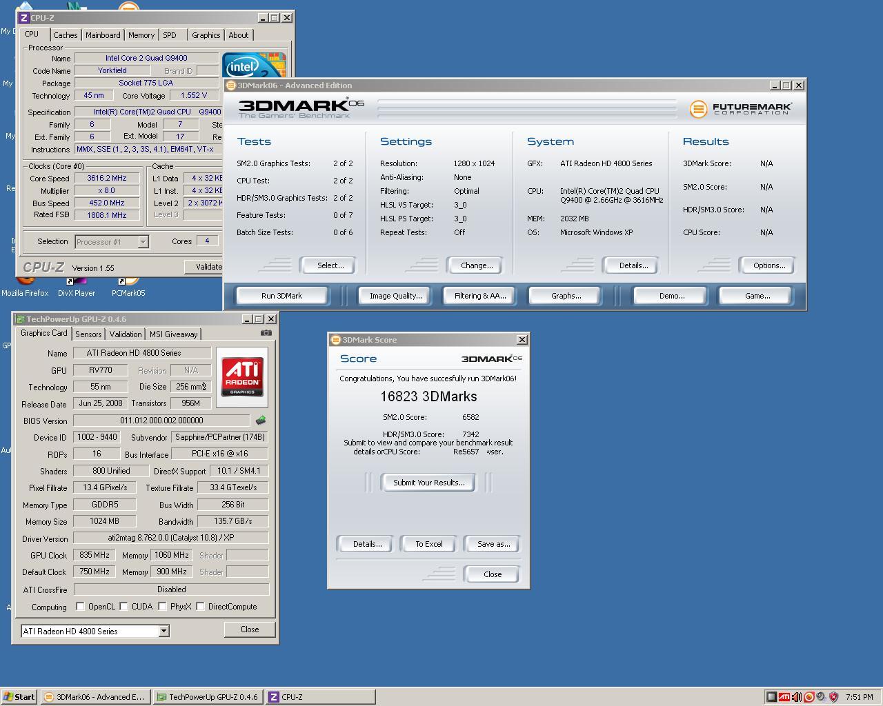Open the About tab in CPU-Z
883x706 pixels.
(x=239, y=35)
